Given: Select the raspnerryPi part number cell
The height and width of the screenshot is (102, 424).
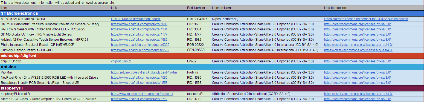Looking at the screenshot, I should [199, 94].
